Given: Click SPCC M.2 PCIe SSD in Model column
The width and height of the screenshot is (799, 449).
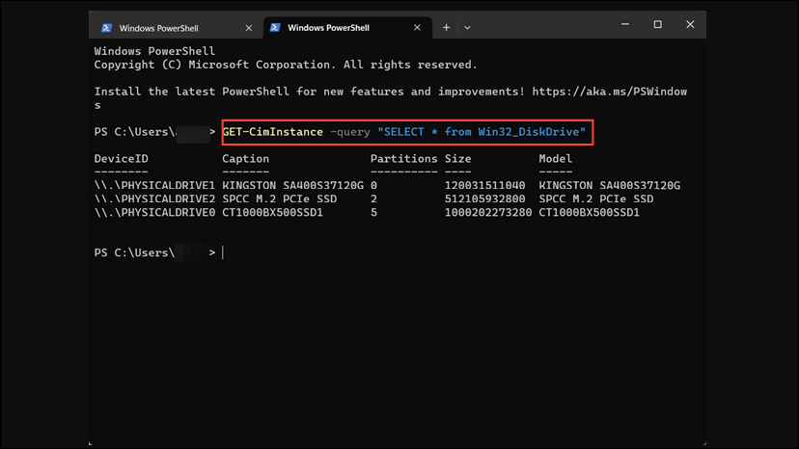Looking at the screenshot, I should pos(596,199).
